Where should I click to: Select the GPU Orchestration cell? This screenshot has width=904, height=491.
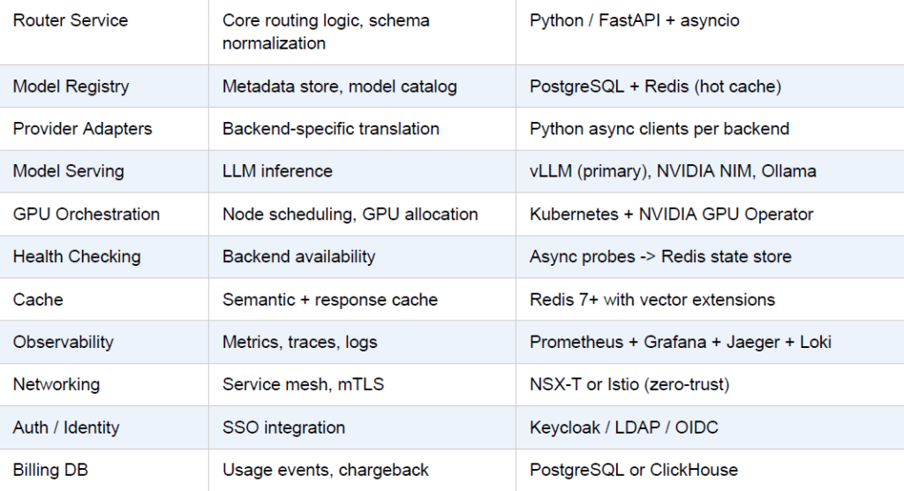86,215
